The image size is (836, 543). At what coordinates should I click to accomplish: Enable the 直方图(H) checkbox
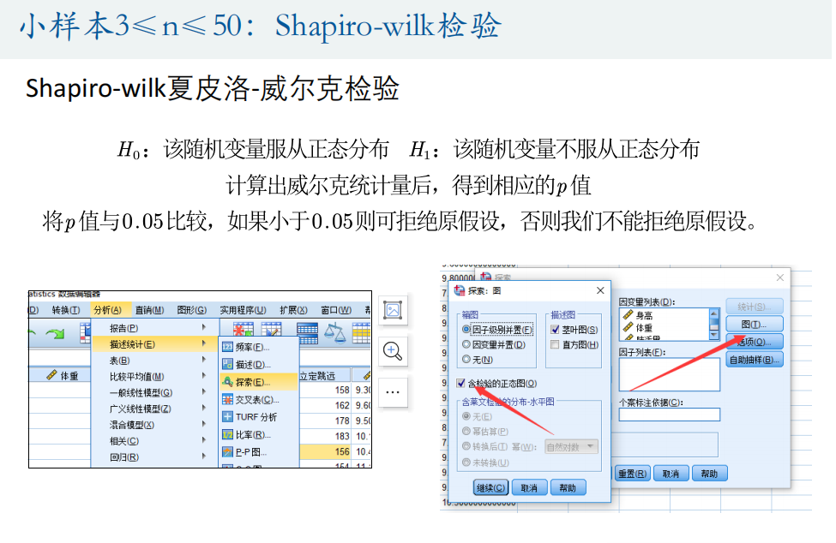pos(556,344)
